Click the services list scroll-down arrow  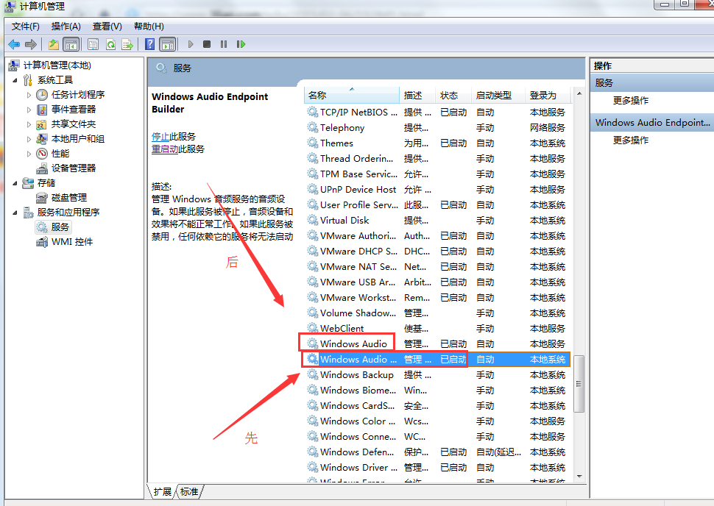point(579,477)
